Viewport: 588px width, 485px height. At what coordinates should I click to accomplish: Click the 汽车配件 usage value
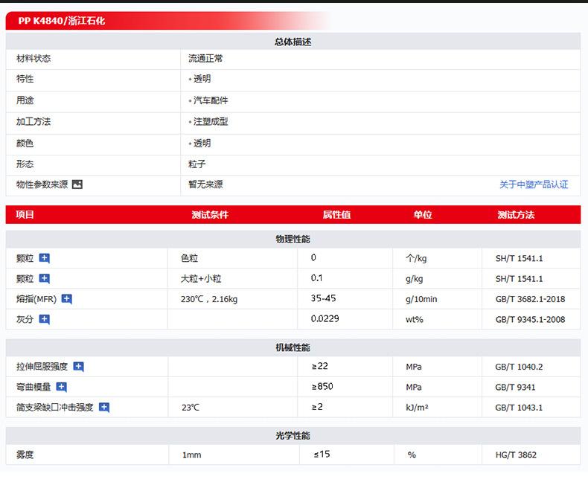click(x=211, y=100)
